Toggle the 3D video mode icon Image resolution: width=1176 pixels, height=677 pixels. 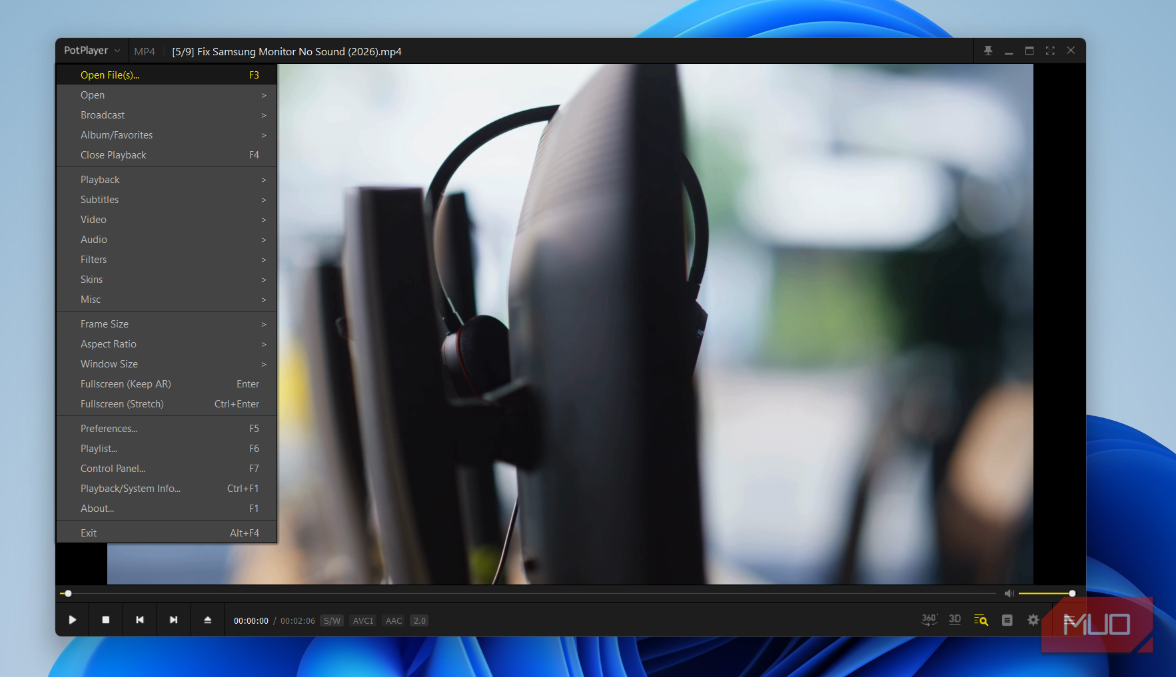(x=955, y=620)
